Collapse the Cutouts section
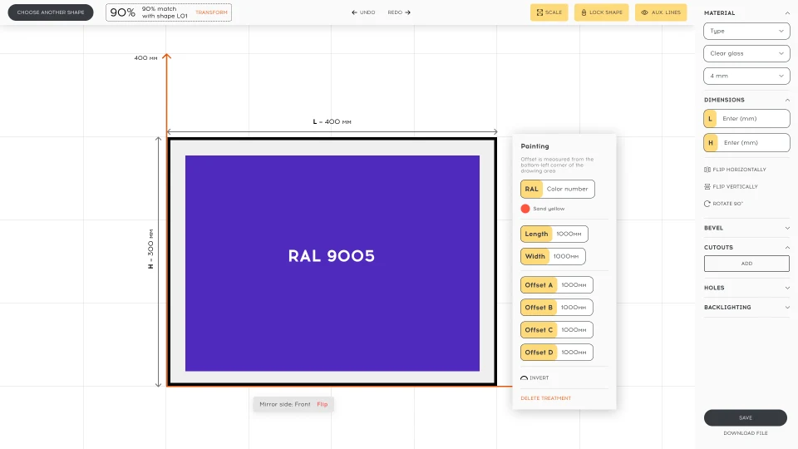The height and width of the screenshot is (449, 798). [787, 248]
